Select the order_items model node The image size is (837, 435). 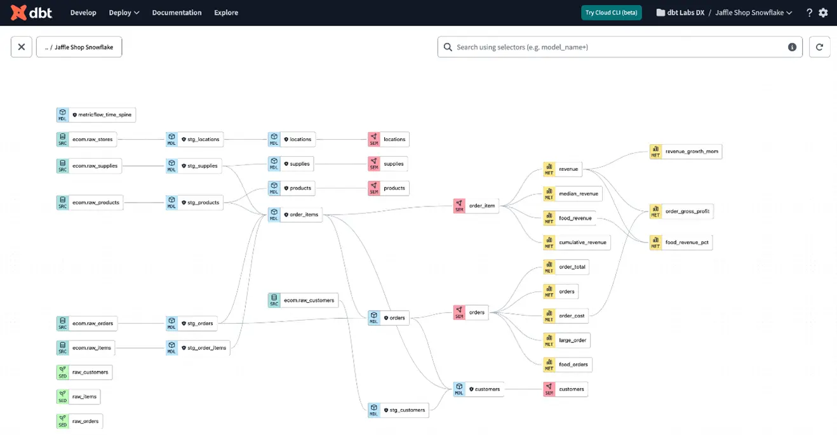[295, 215]
